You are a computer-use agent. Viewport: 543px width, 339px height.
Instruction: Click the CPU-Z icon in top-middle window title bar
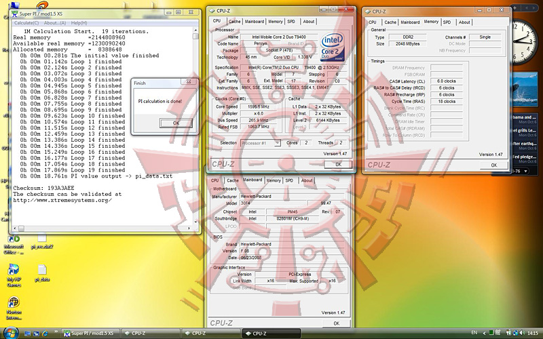[212, 11]
